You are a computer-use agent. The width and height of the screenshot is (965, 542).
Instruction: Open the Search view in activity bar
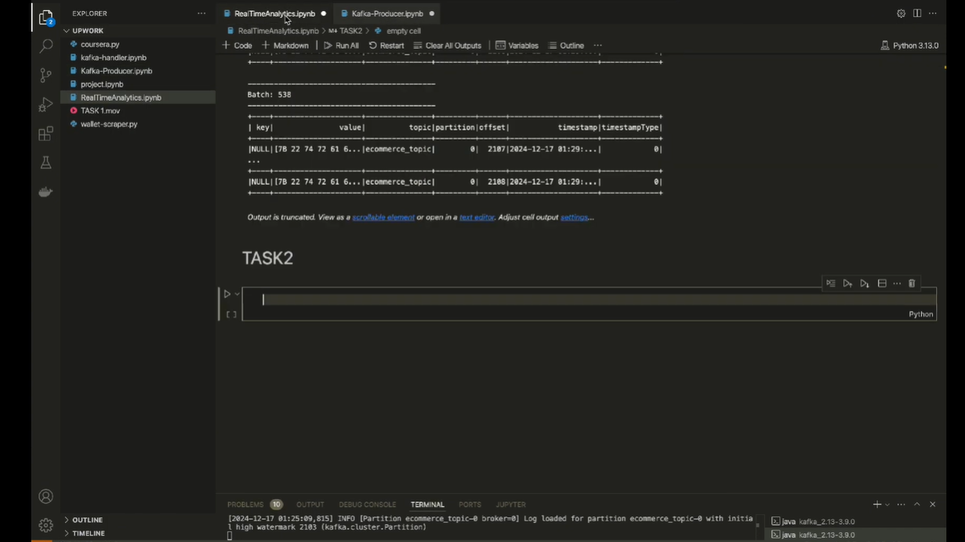click(45, 46)
